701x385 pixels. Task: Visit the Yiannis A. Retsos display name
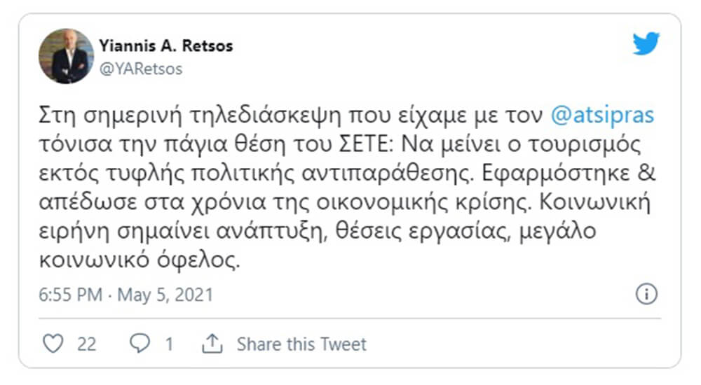pos(166,45)
